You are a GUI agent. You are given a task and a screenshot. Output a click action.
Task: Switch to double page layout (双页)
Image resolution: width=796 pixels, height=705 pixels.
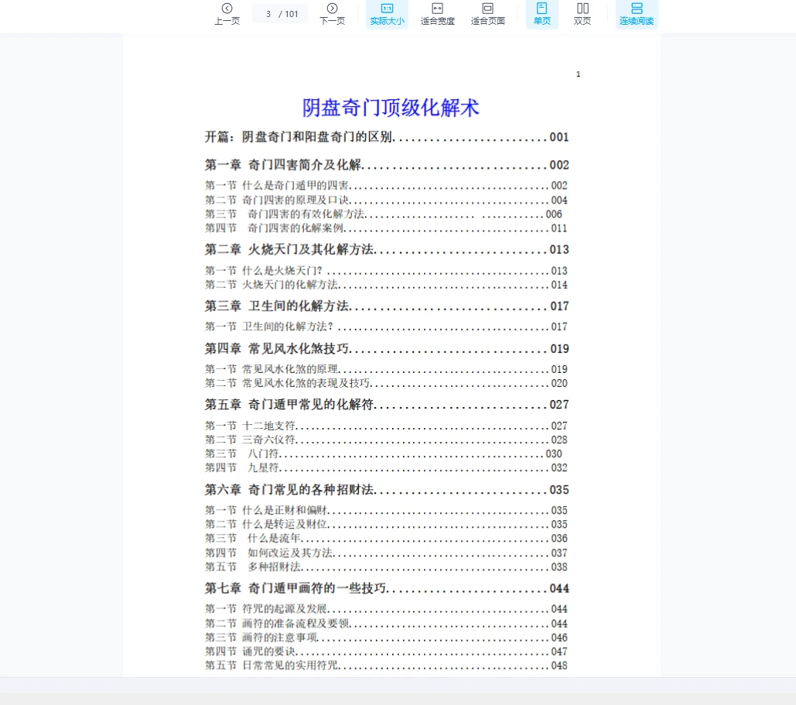[582, 14]
